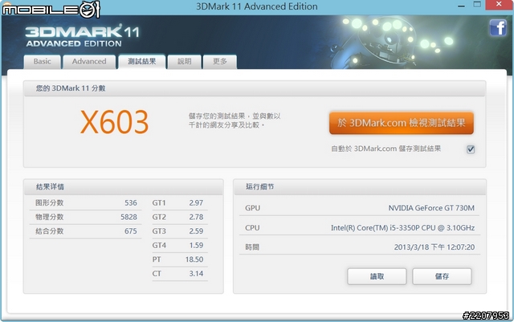Screen dimensions: 514x322
Task: Click the 3DMark 11 Advanced Edition logo
Action: [82, 36]
